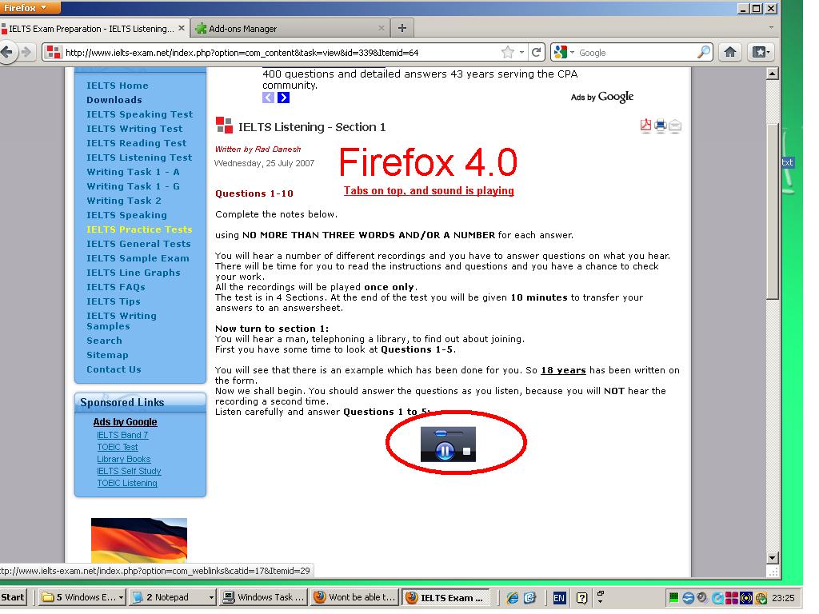Open IELTS Reading Test page
The width and height of the screenshot is (819, 614).
(136, 143)
